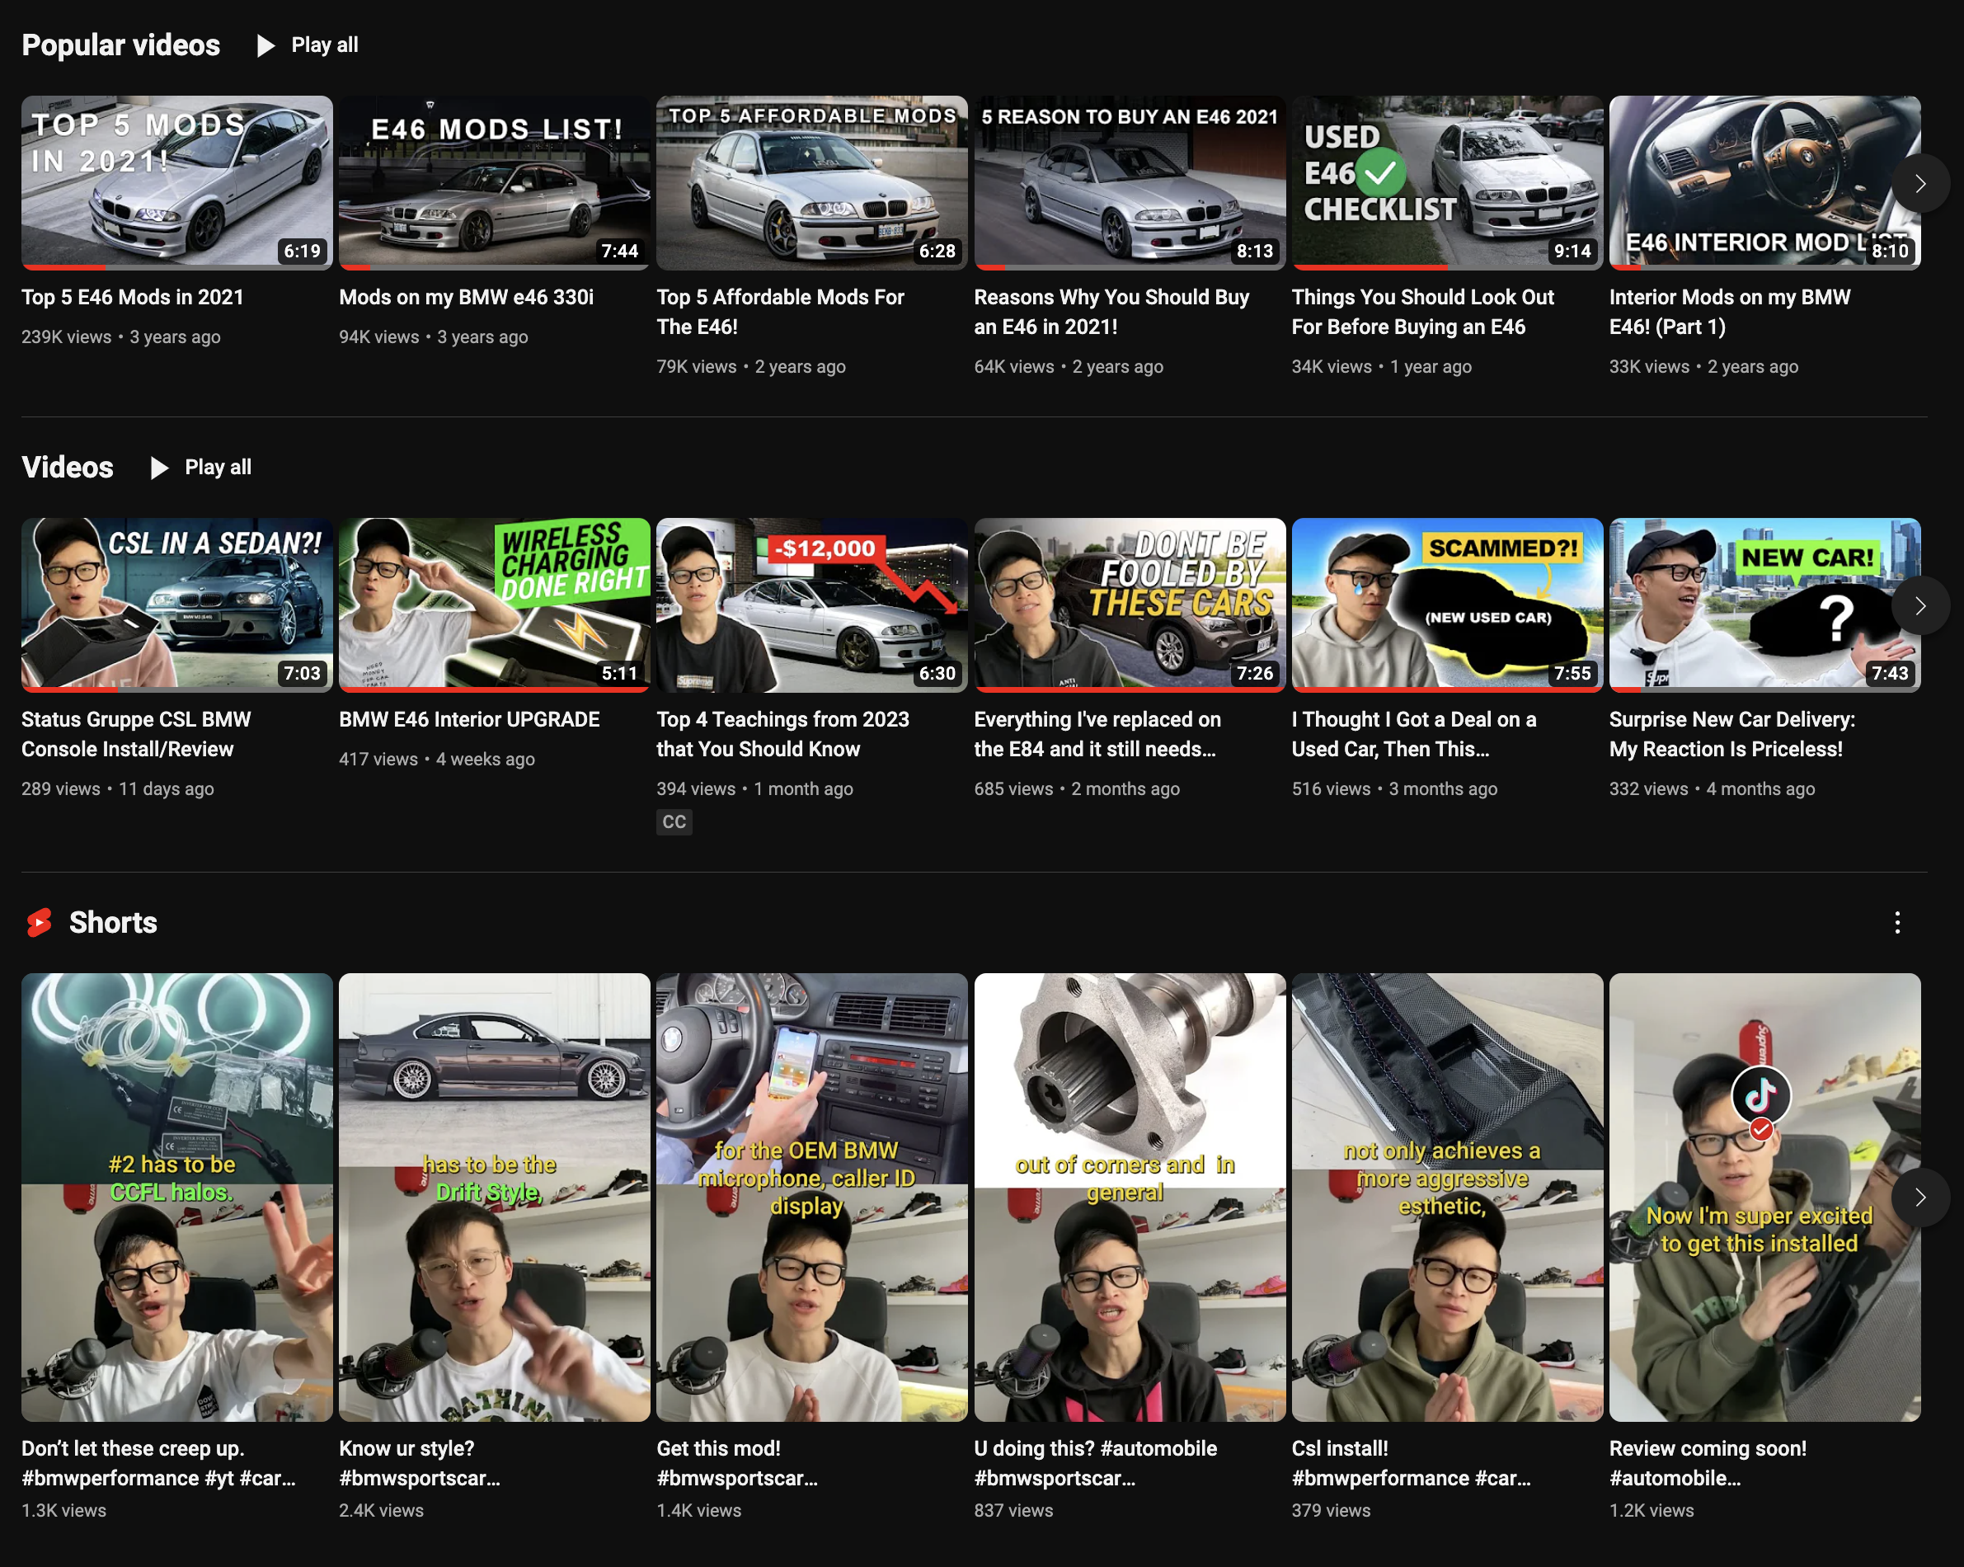The height and width of the screenshot is (1567, 1964).
Task: Play the TOP 5 AFFORDABLE MODS thumbnail
Action: pyautogui.click(x=811, y=183)
